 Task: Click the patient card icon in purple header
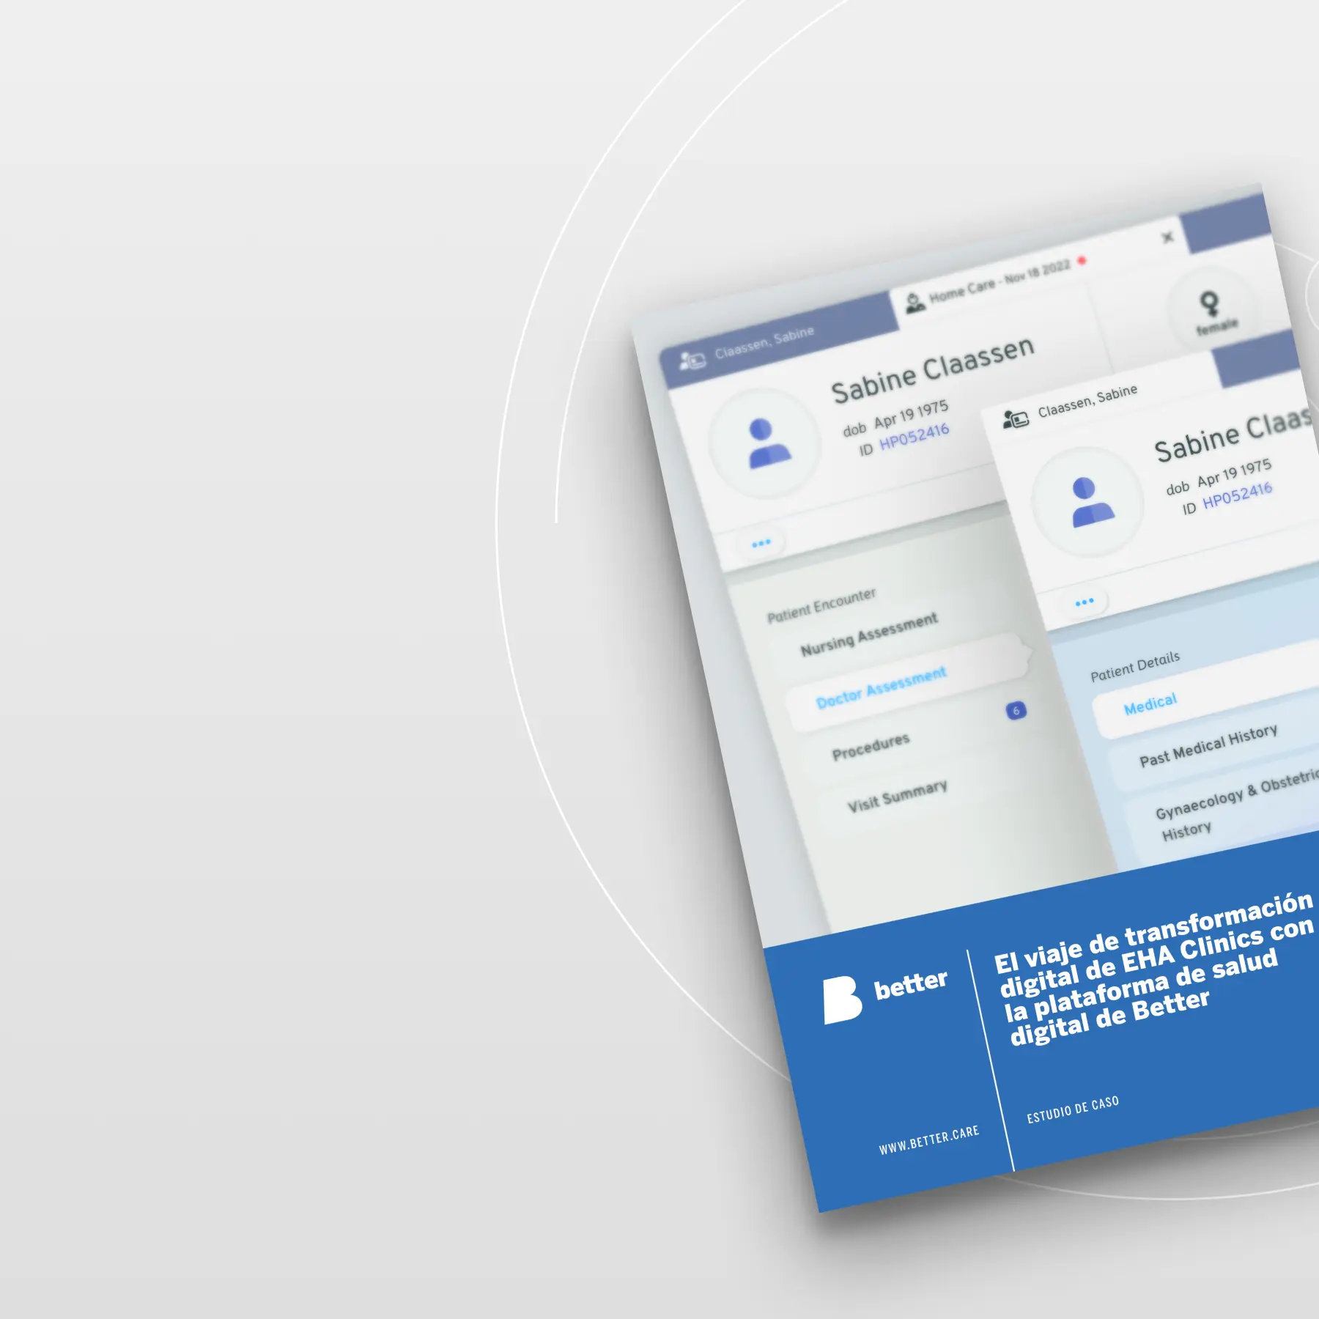[x=692, y=360]
